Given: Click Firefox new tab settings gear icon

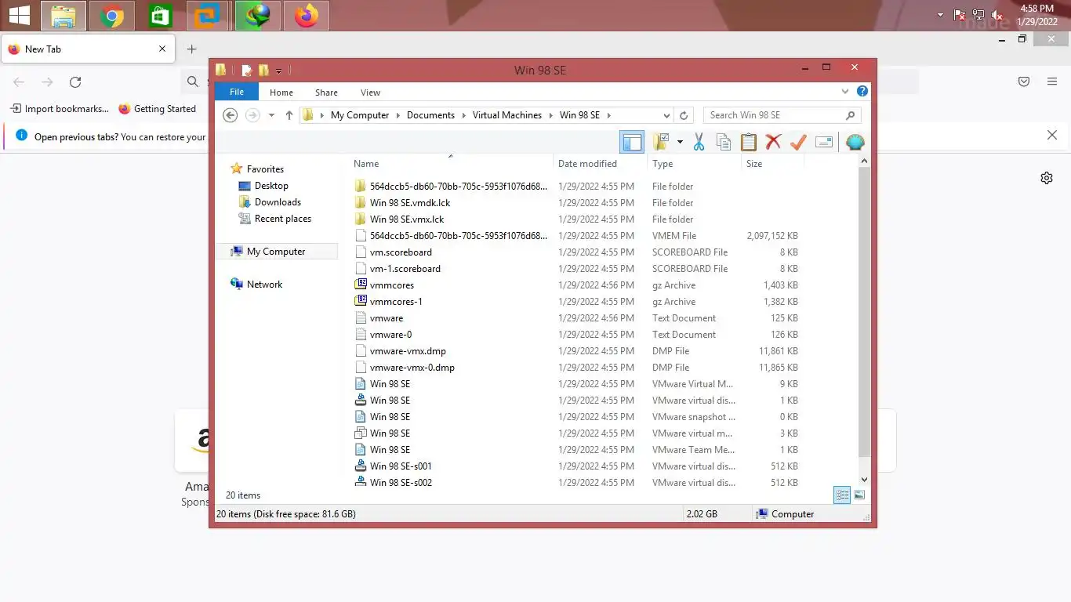Looking at the screenshot, I should (1047, 178).
